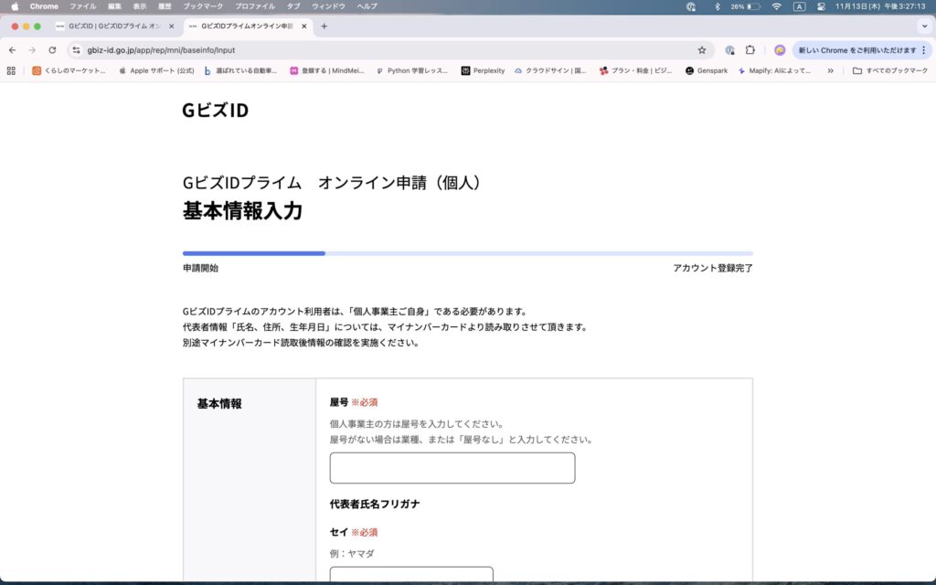Bookmark this page with the star icon
Viewport: 936px width, 585px height.
pyautogui.click(x=702, y=50)
